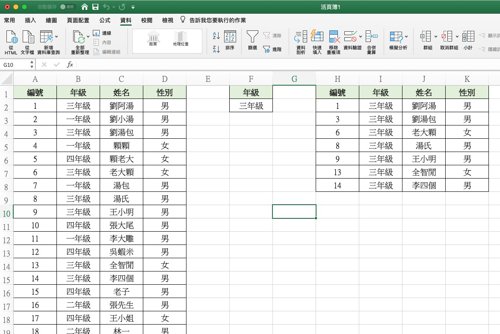The image size is (500, 334).
Task: Click the 合併彙算 consolidate icon
Action: (372, 41)
